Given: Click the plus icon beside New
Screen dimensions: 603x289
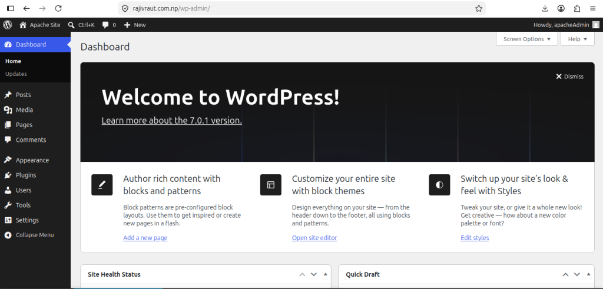Looking at the screenshot, I should (x=127, y=25).
